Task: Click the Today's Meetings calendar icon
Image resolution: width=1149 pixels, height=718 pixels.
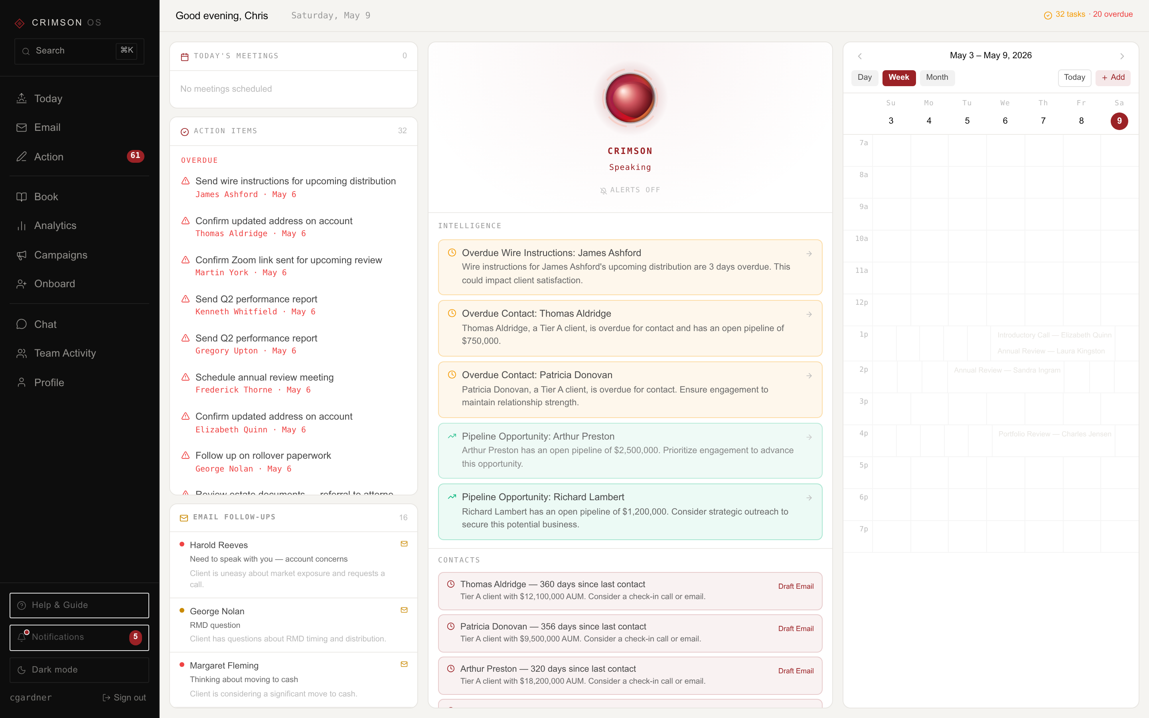Action: (185, 57)
